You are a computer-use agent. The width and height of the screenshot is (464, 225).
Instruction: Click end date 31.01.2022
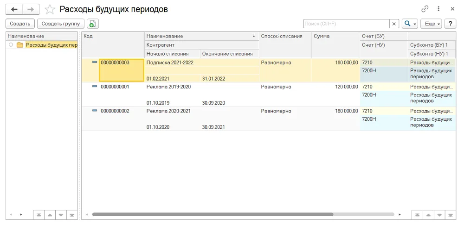pyautogui.click(x=213, y=79)
